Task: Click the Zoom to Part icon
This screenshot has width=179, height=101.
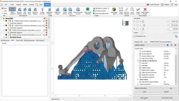Action: [121, 9]
